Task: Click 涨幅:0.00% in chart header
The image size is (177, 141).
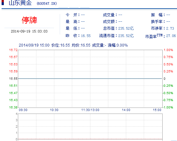Action: [x=118, y=45]
